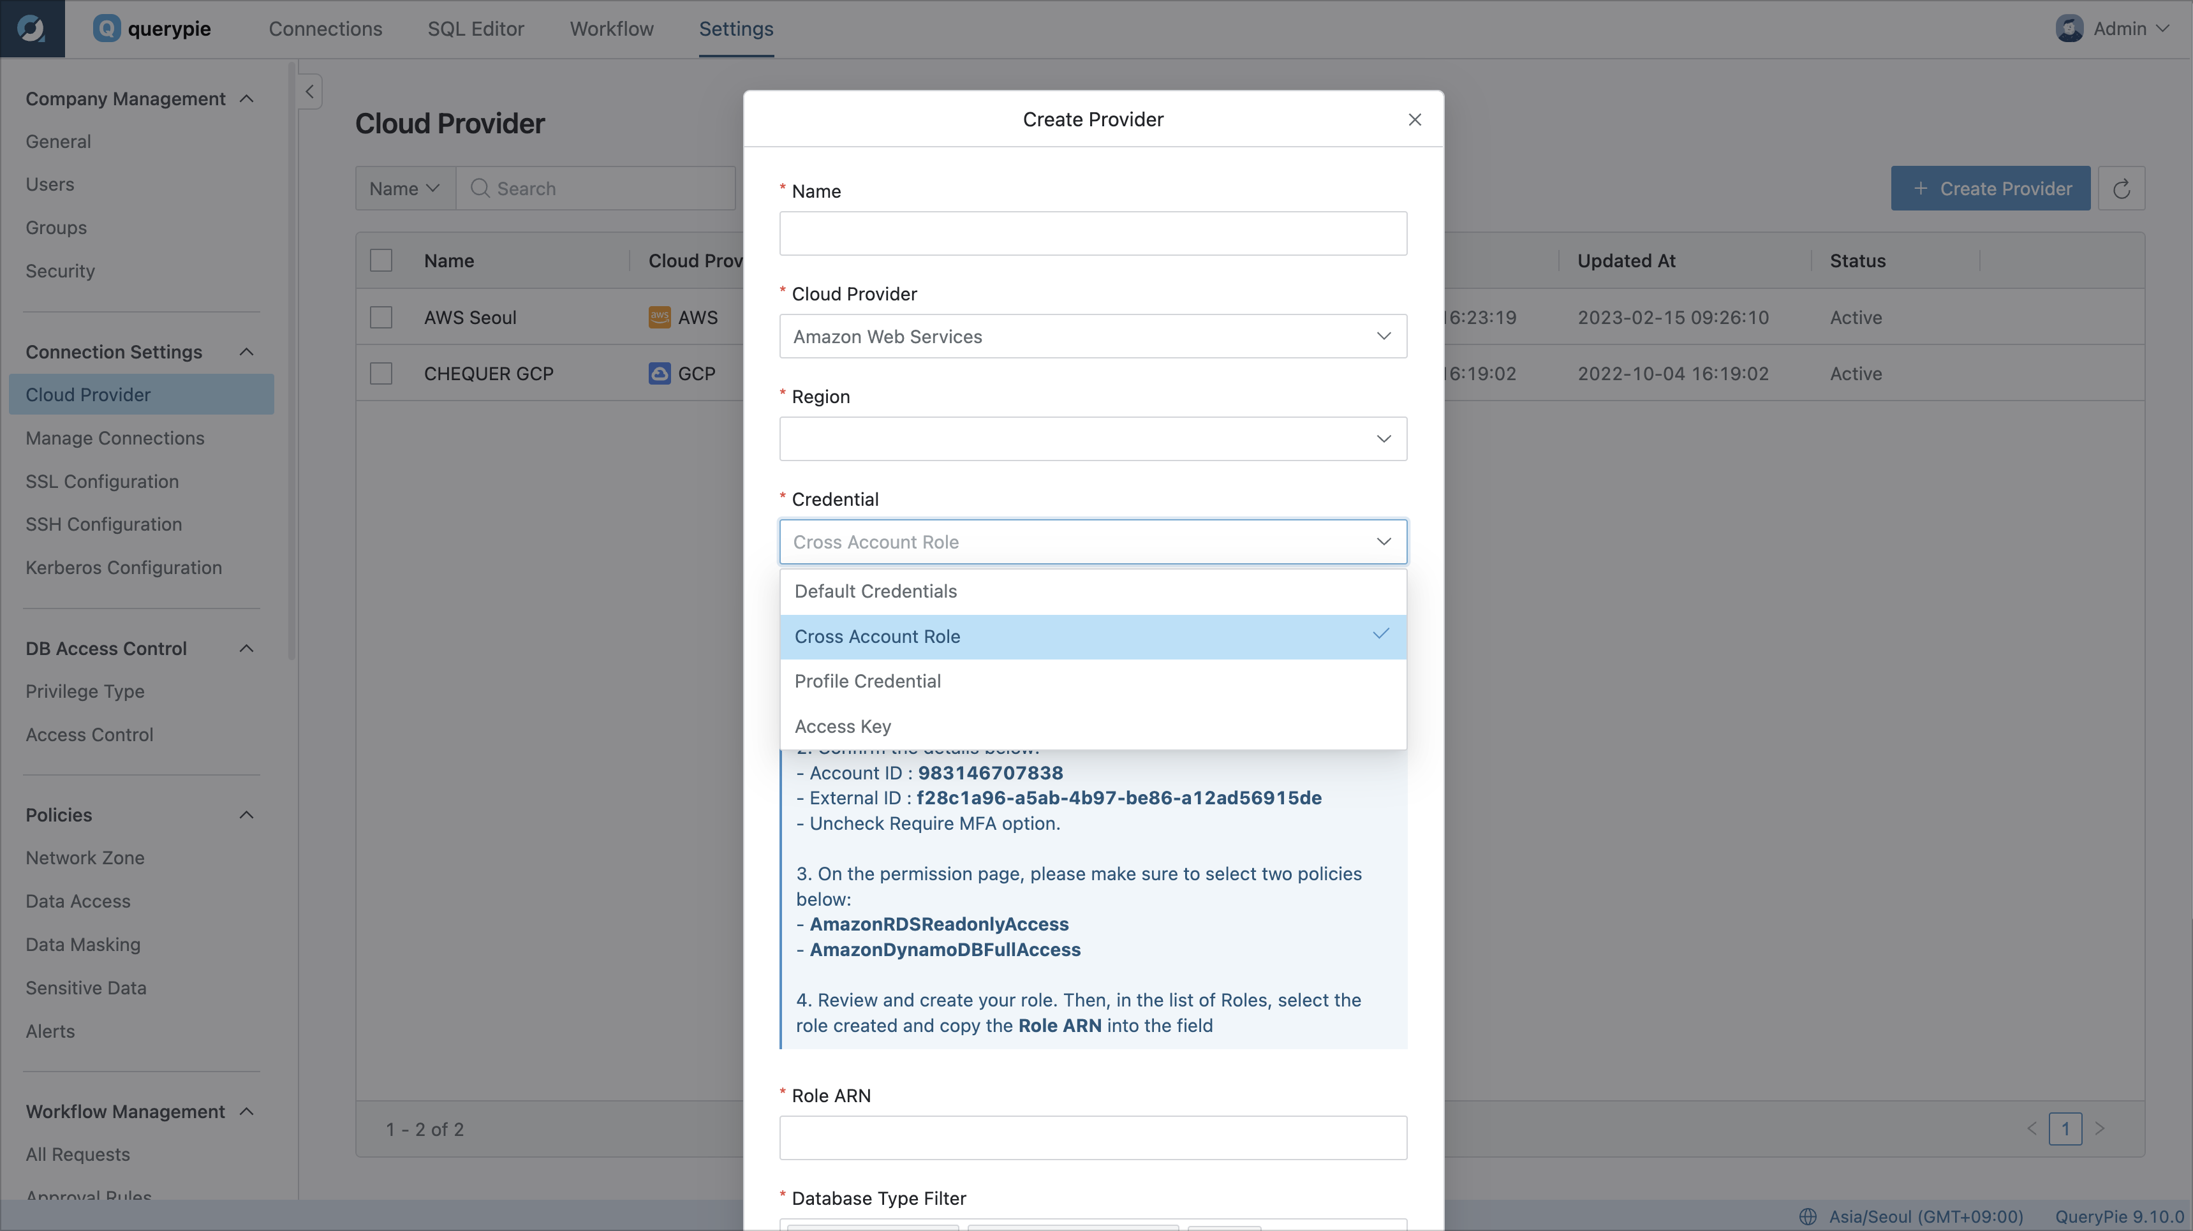Collapse the Connection Settings section
The image size is (2193, 1231).
(x=247, y=351)
